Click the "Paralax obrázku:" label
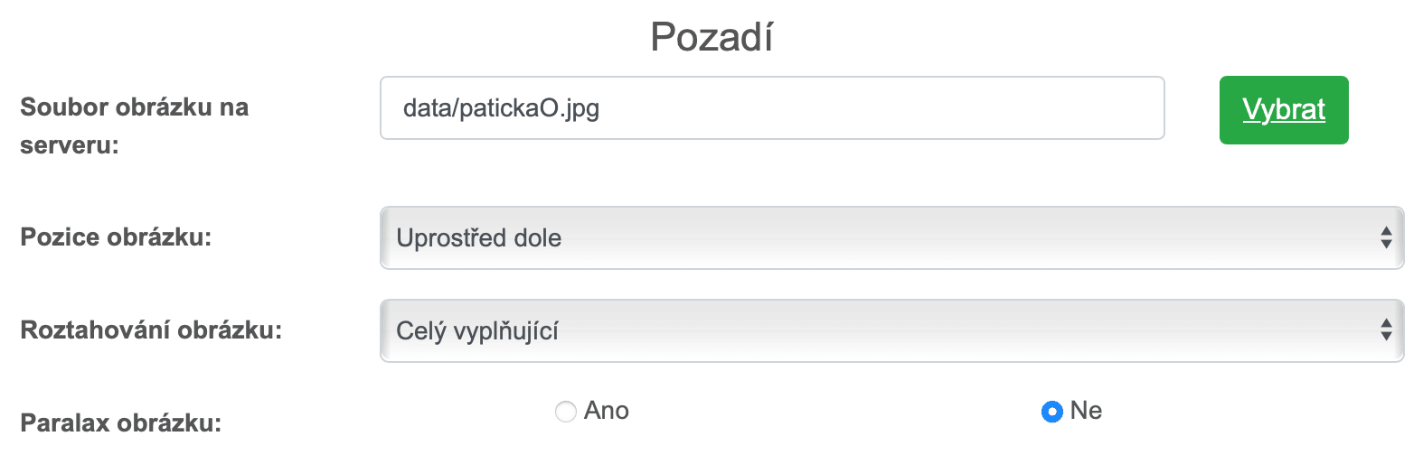The width and height of the screenshot is (1423, 464). tap(120, 422)
